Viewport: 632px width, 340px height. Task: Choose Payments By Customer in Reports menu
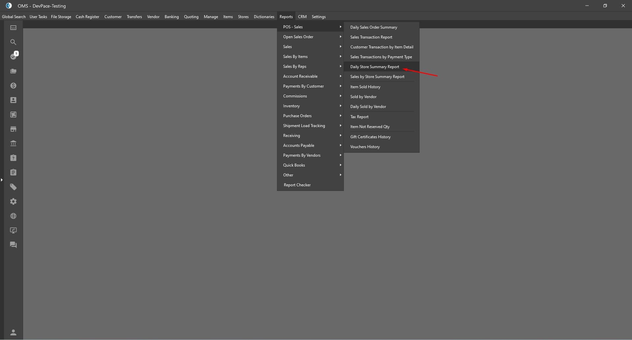[x=310, y=86]
